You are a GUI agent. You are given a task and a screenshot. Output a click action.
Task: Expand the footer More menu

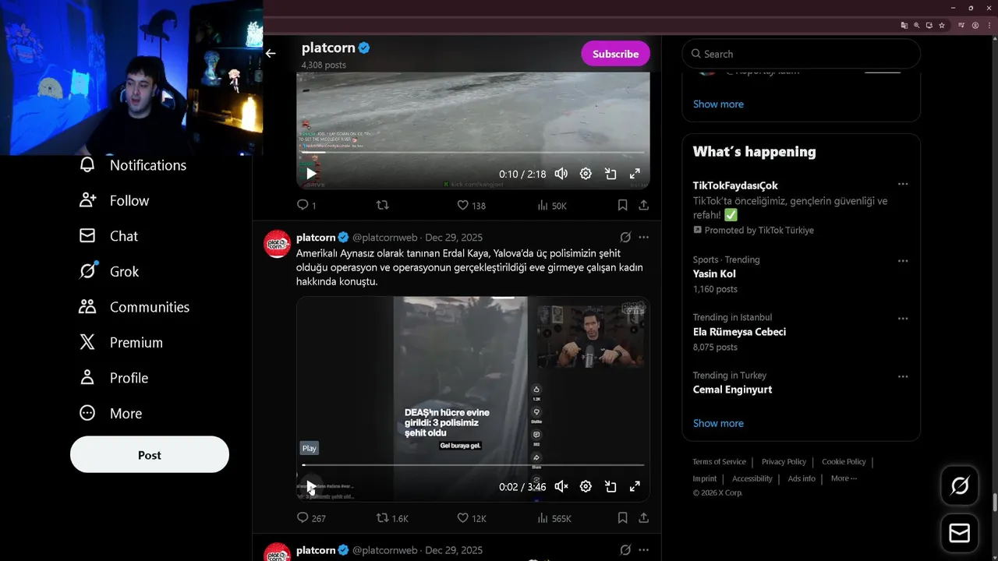(x=844, y=478)
